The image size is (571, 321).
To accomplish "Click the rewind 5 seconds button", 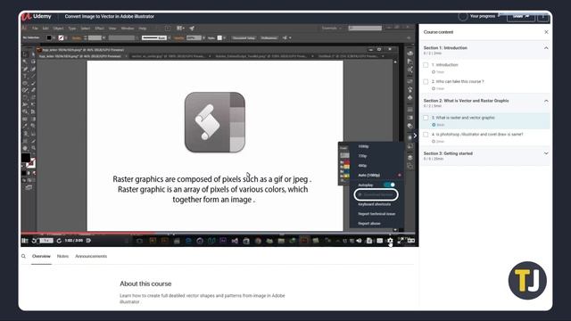I will 34,241.
